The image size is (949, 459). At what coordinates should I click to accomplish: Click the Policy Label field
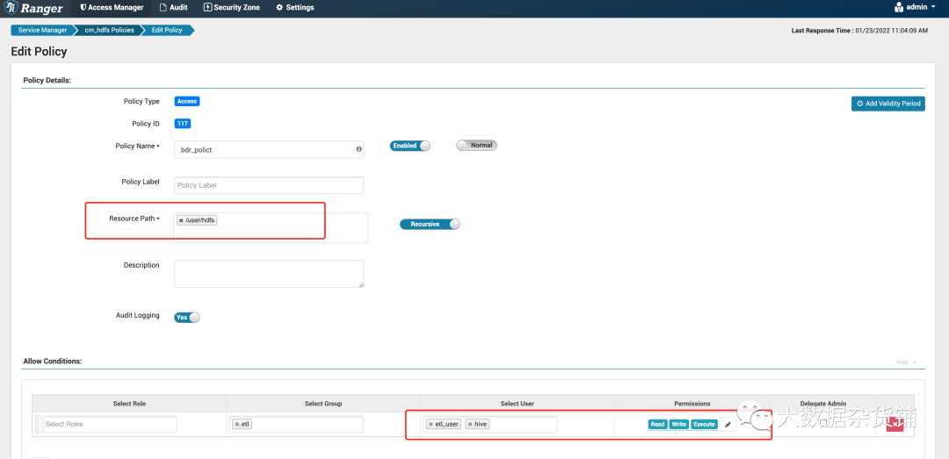[269, 185]
